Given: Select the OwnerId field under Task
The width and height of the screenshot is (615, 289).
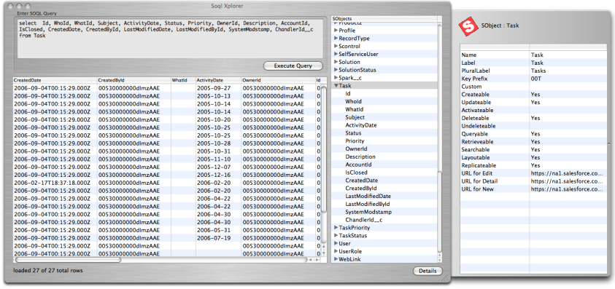Looking at the screenshot, I should 356,149.
